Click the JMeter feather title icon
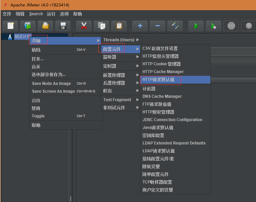This screenshot has height=202, width=256. [x=6, y=5]
